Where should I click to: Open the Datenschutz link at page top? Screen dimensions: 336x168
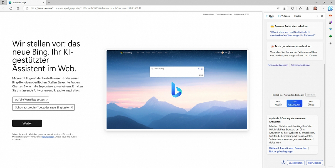coord(209,15)
